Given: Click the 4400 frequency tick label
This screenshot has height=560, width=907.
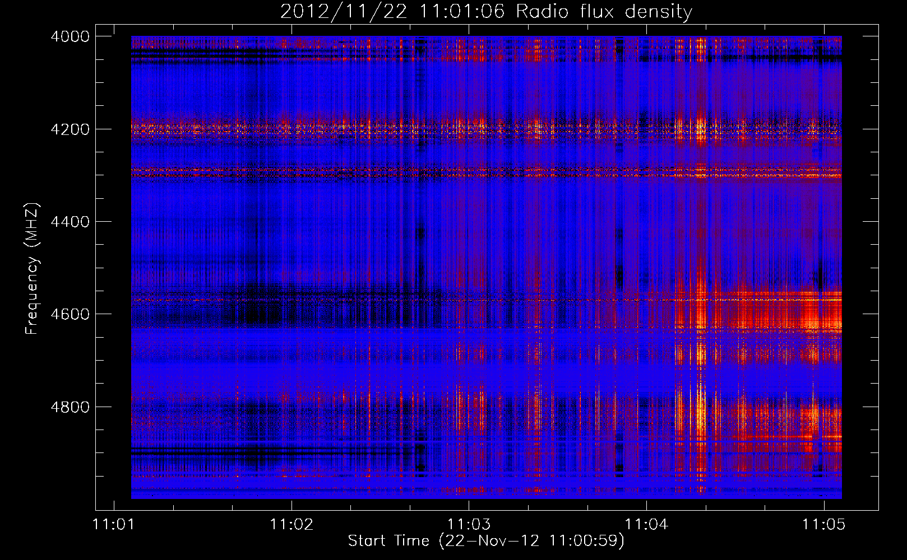Looking at the screenshot, I should point(70,222).
